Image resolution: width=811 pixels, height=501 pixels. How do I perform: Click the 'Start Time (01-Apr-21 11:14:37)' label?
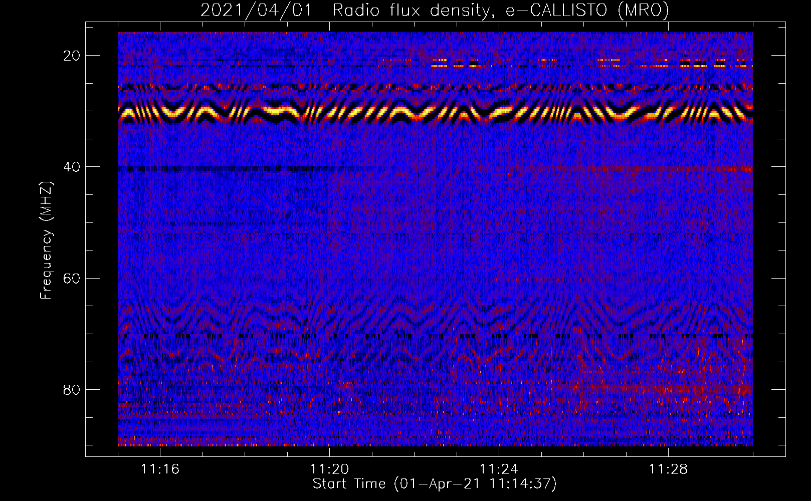pos(435,484)
